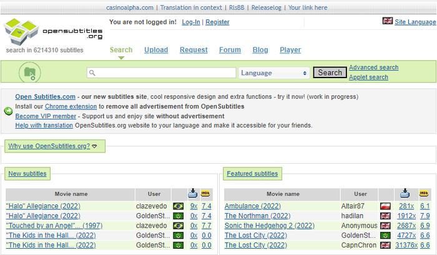Click the green arrow icon in info box
The width and height of the screenshot is (437, 255).
click(x=8, y=111)
